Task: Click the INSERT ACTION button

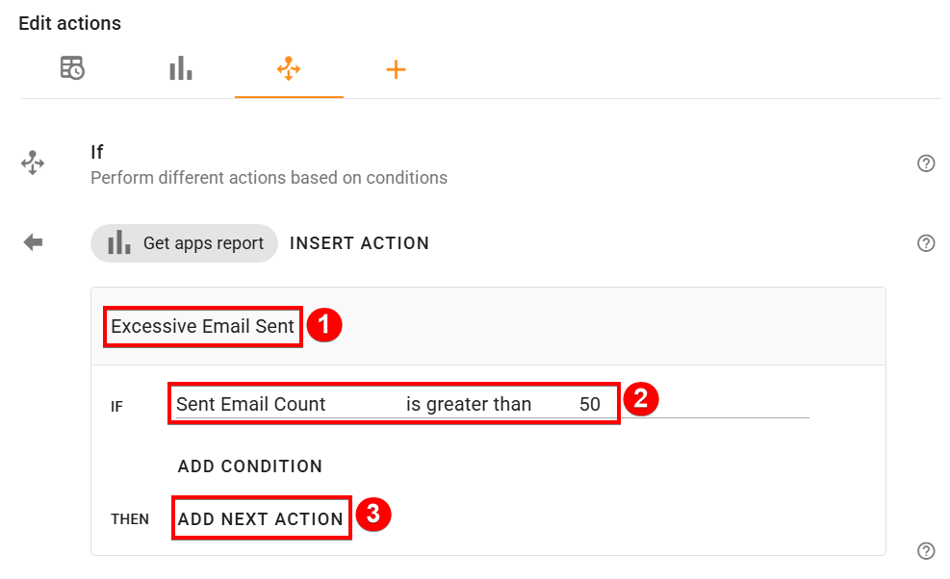Action: pyautogui.click(x=359, y=243)
